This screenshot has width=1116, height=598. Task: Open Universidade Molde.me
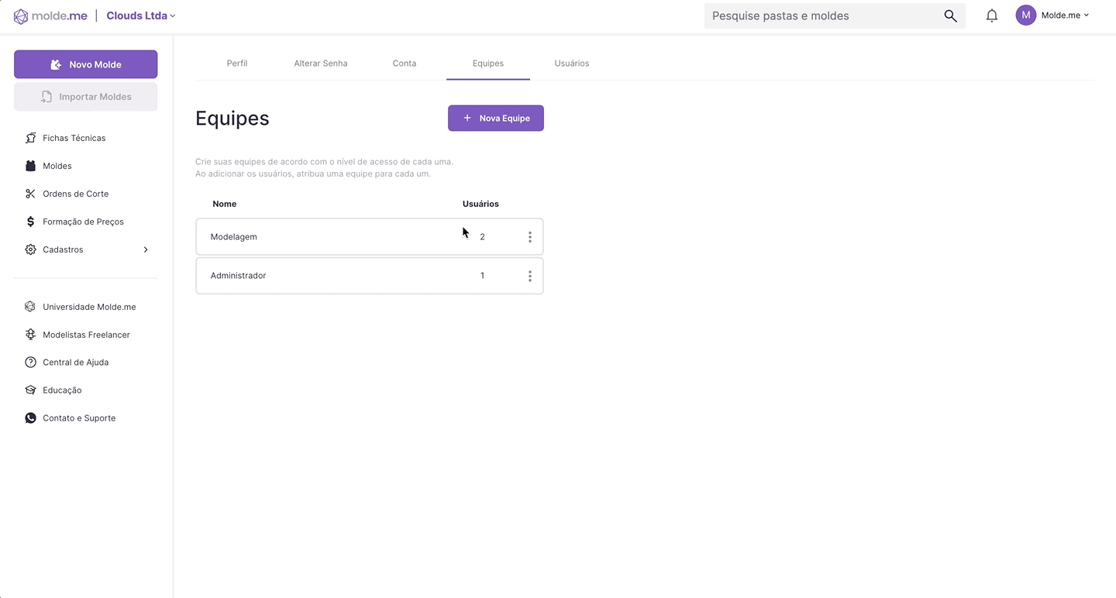click(x=88, y=307)
